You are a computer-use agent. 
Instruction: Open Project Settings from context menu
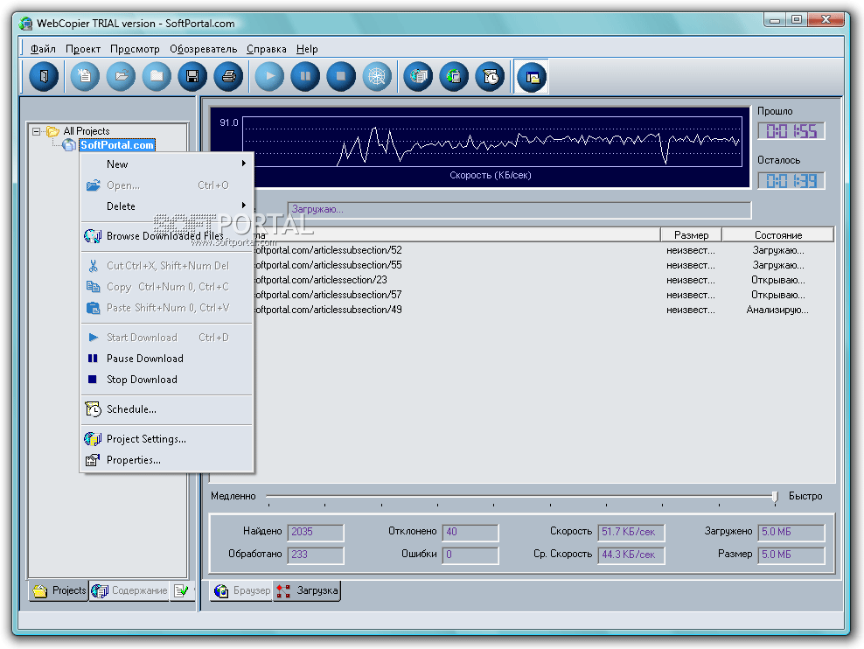point(146,439)
